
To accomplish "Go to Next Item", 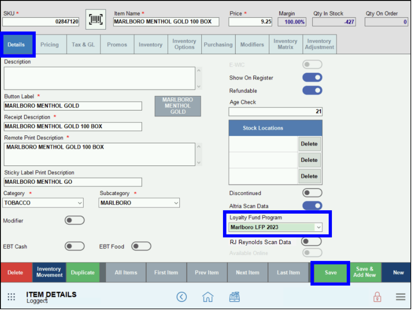I will pyautogui.click(x=248, y=273).
